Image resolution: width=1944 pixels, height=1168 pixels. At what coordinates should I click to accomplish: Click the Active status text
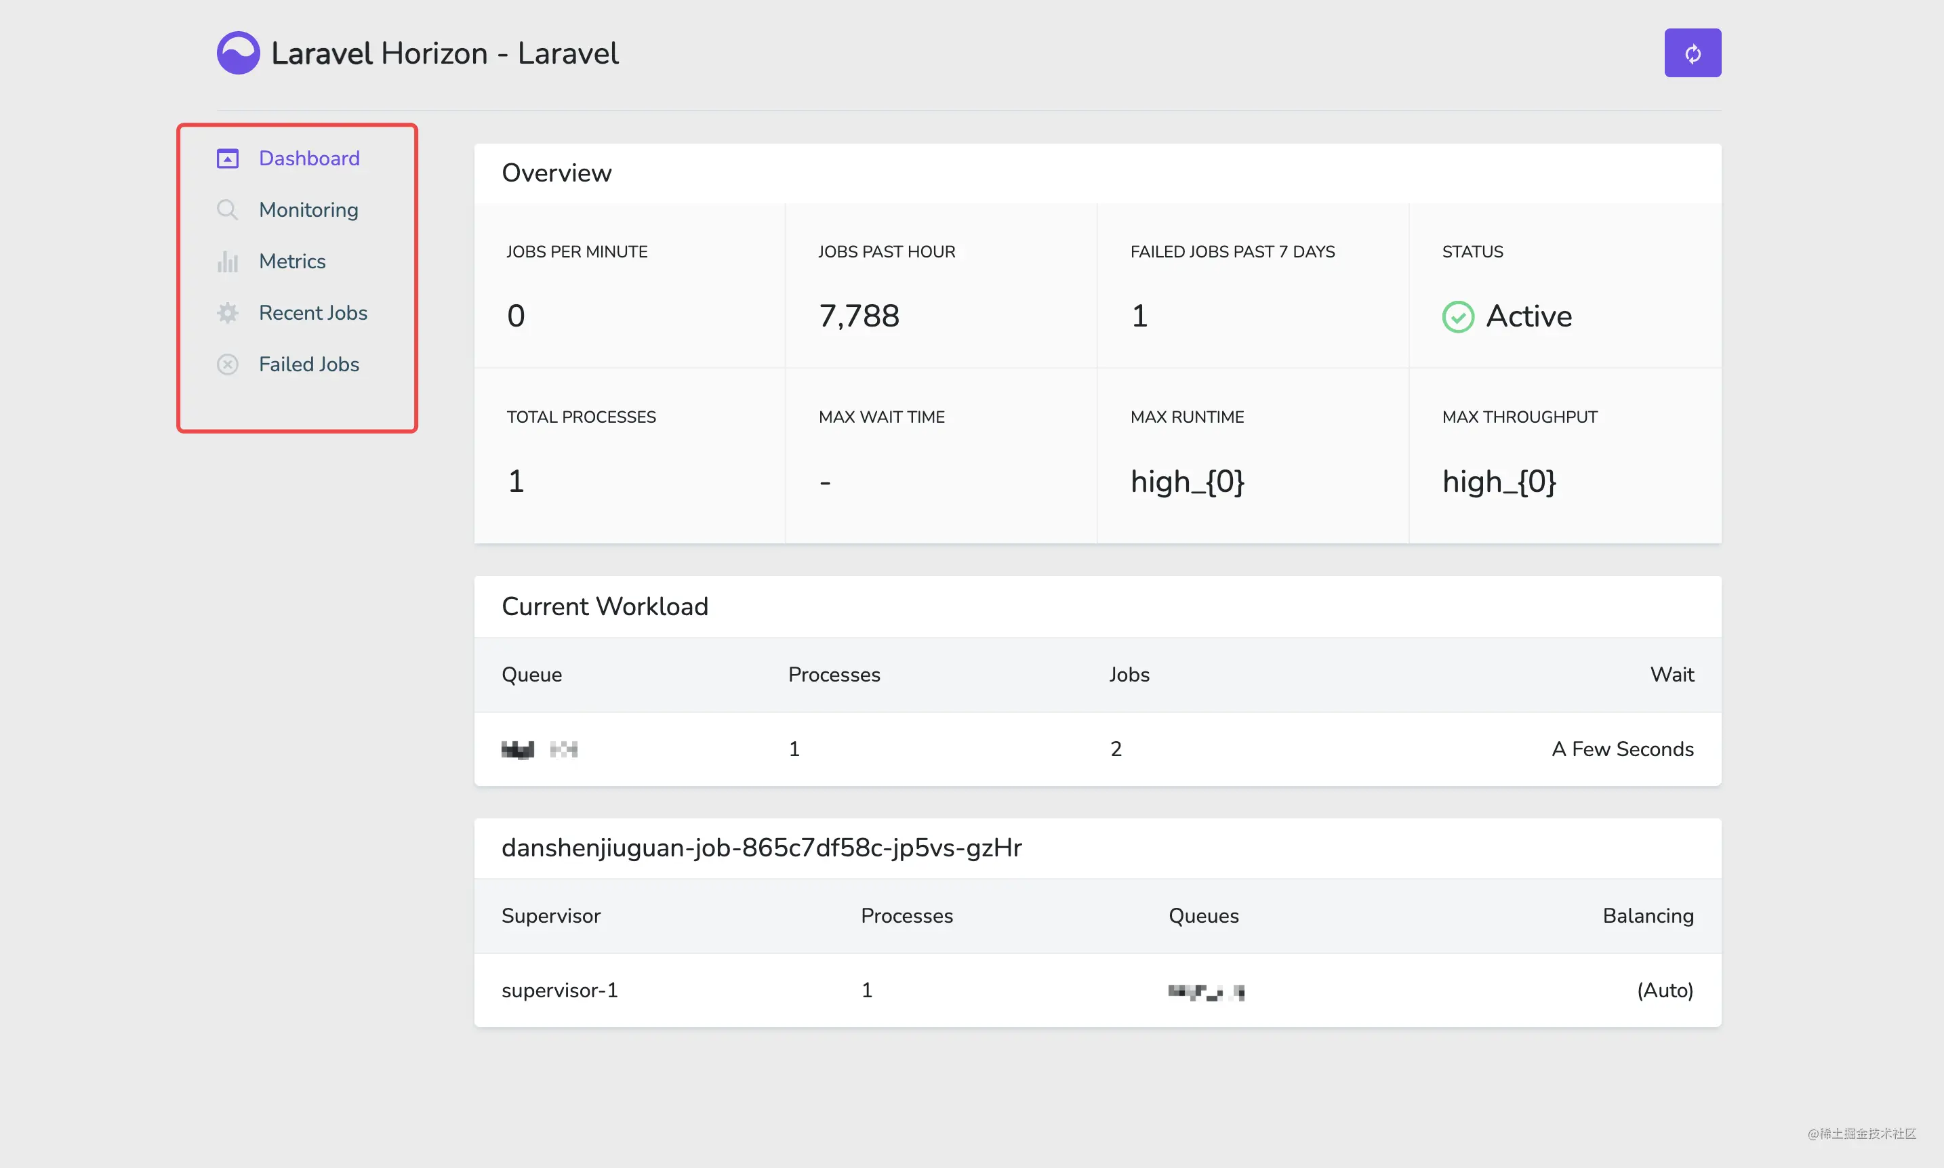1529,316
